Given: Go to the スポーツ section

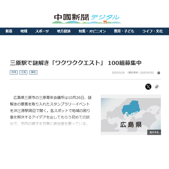Looking at the screenshot, I should 42,31.
